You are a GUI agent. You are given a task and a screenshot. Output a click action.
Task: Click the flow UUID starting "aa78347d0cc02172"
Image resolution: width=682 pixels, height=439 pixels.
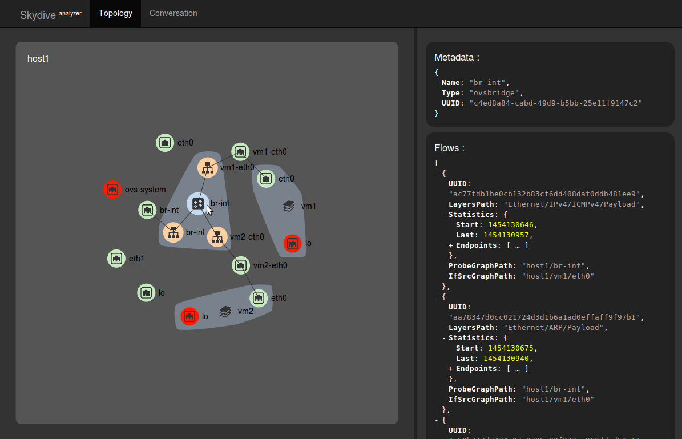click(544, 317)
